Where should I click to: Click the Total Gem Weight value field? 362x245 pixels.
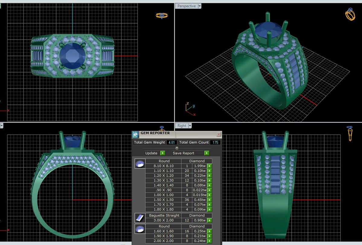pyautogui.click(x=171, y=142)
